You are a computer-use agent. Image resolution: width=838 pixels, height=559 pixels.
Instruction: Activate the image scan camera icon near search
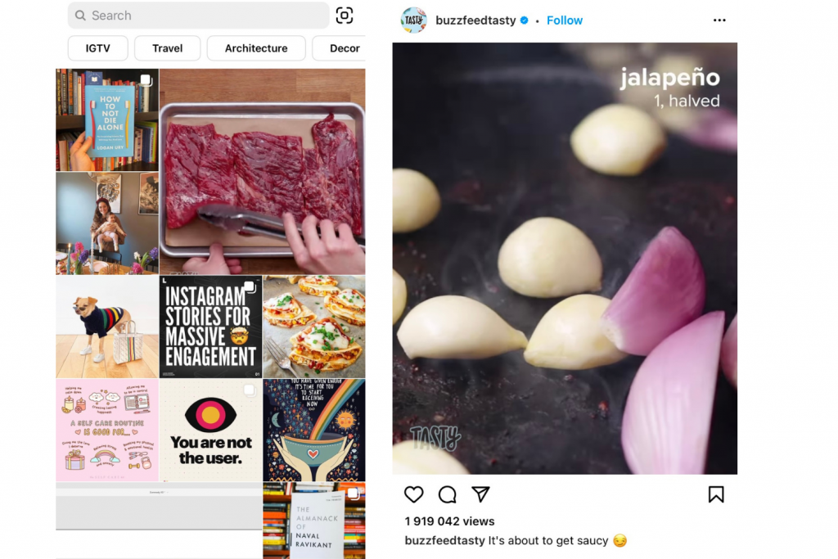click(x=344, y=15)
